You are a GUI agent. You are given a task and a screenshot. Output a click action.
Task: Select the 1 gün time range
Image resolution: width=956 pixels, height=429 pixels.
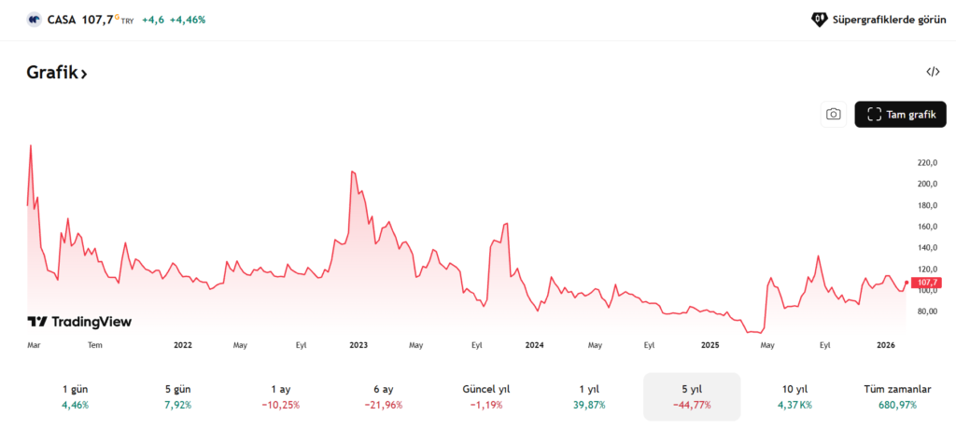(75, 396)
